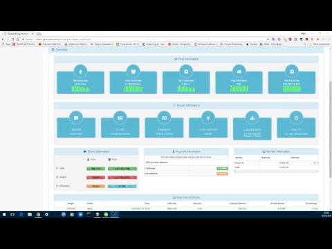This screenshot has height=249, width=332.
Task: Click the Pool Information section header
Action: point(186,59)
